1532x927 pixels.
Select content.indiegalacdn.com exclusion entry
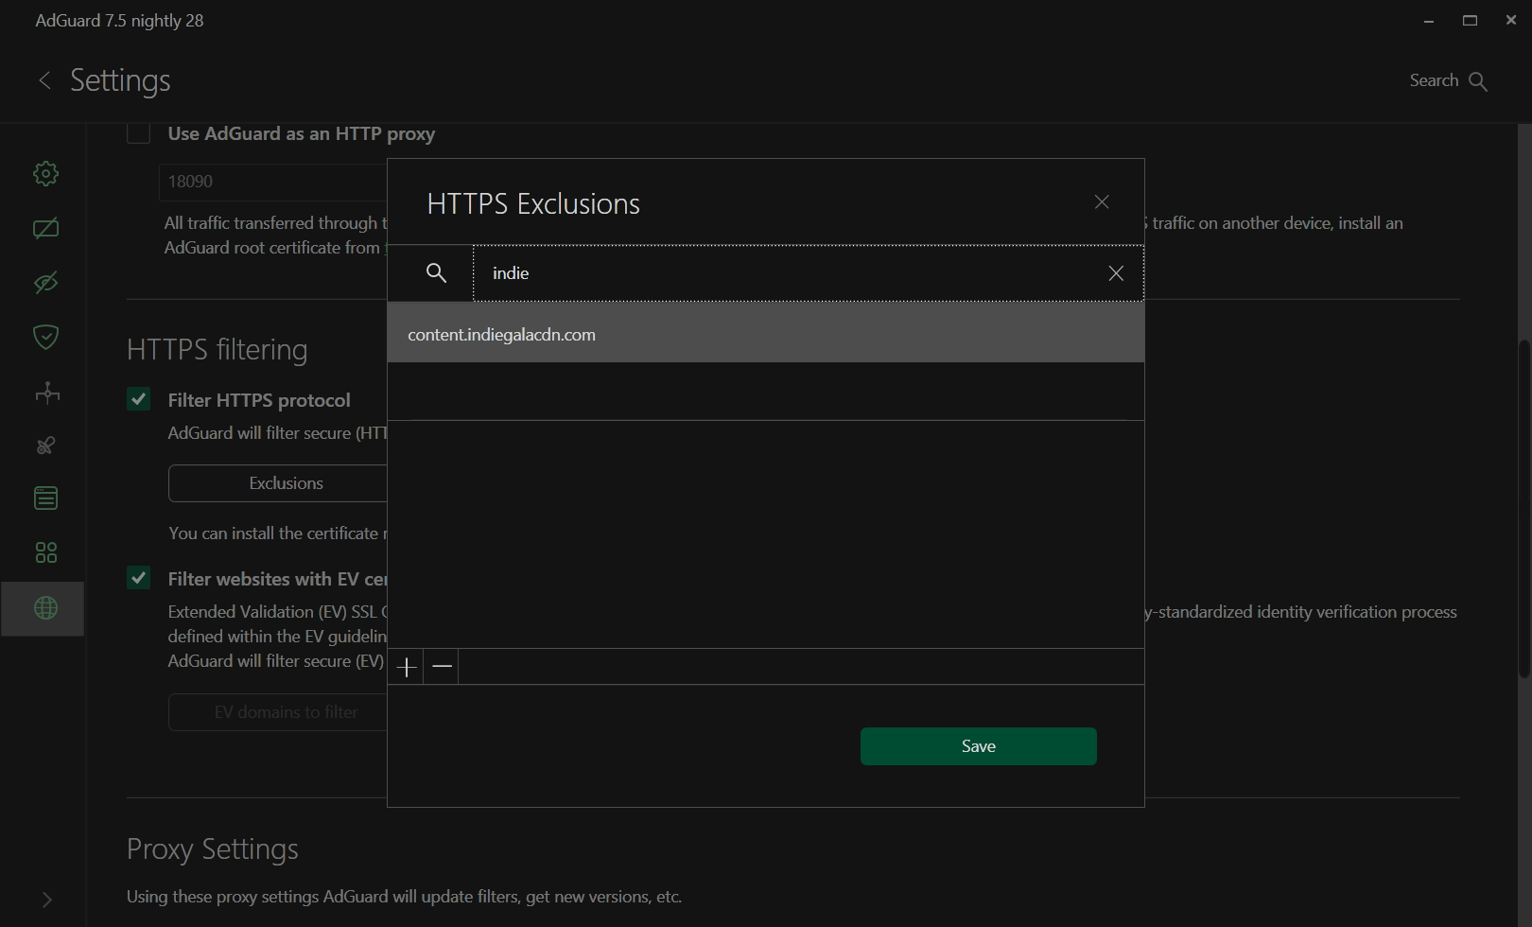coord(766,333)
